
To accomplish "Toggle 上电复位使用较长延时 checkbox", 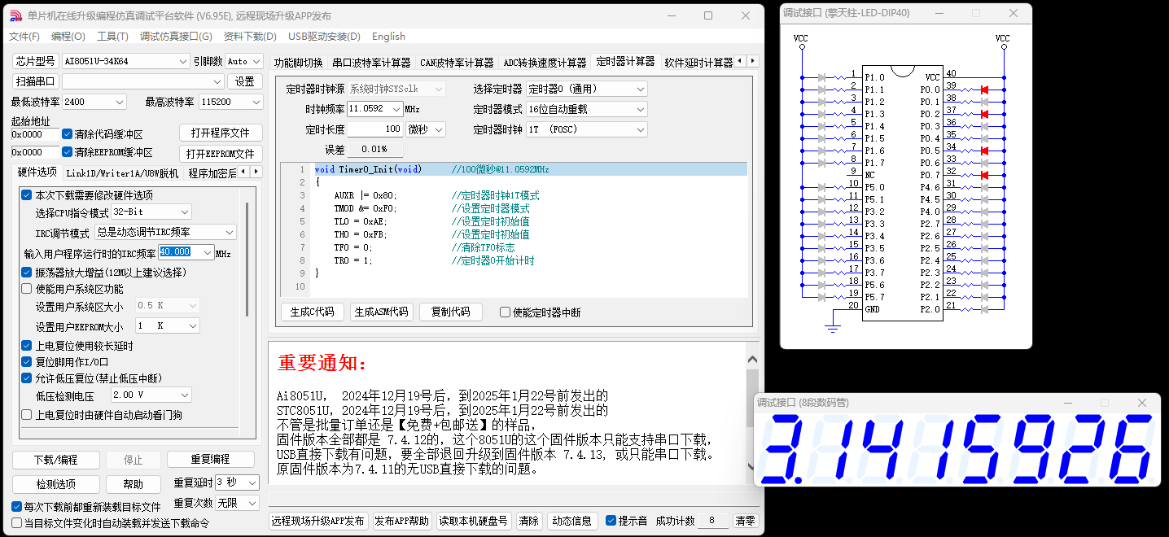I will [x=27, y=346].
